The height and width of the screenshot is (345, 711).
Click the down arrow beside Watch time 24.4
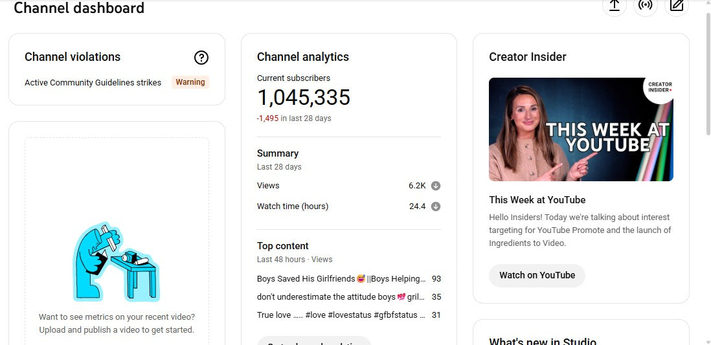click(436, 206)
